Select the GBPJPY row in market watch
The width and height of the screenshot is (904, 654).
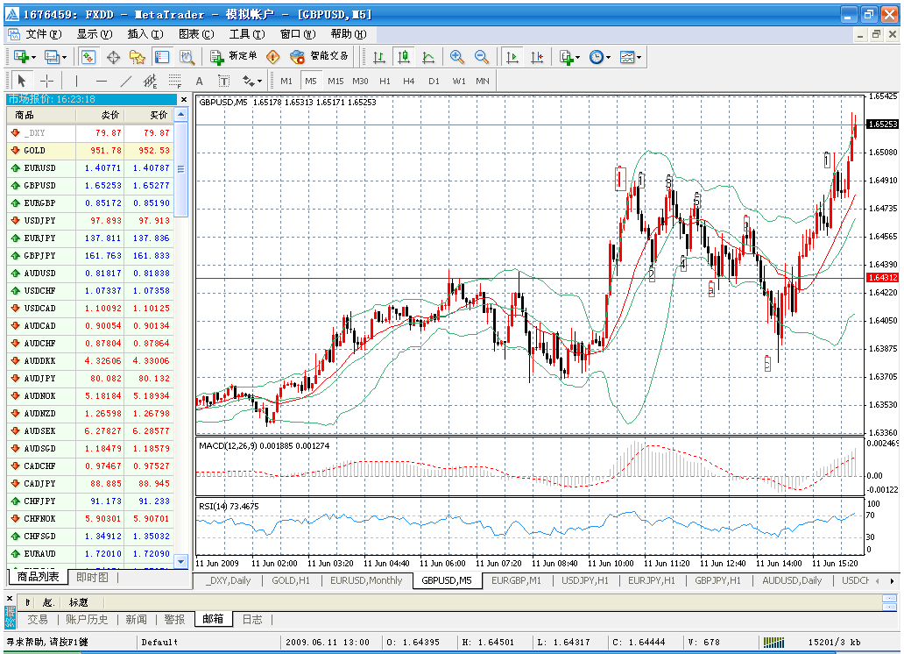click(89, 255)
